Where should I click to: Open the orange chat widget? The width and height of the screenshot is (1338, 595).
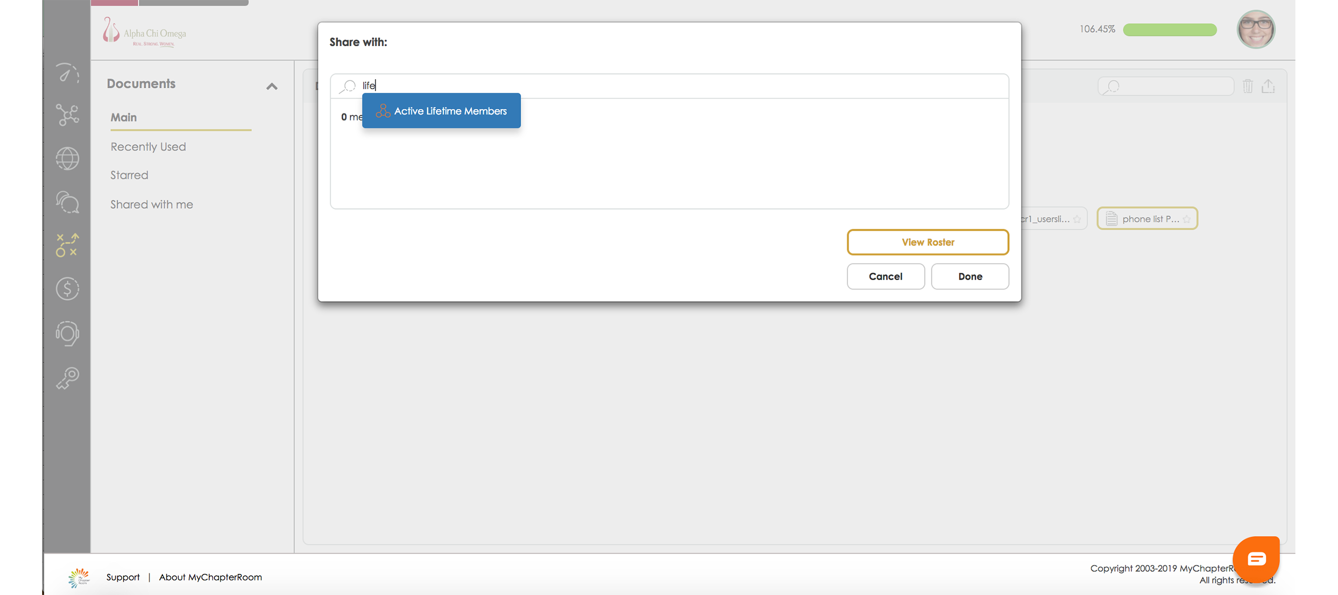coord(1256,558)
